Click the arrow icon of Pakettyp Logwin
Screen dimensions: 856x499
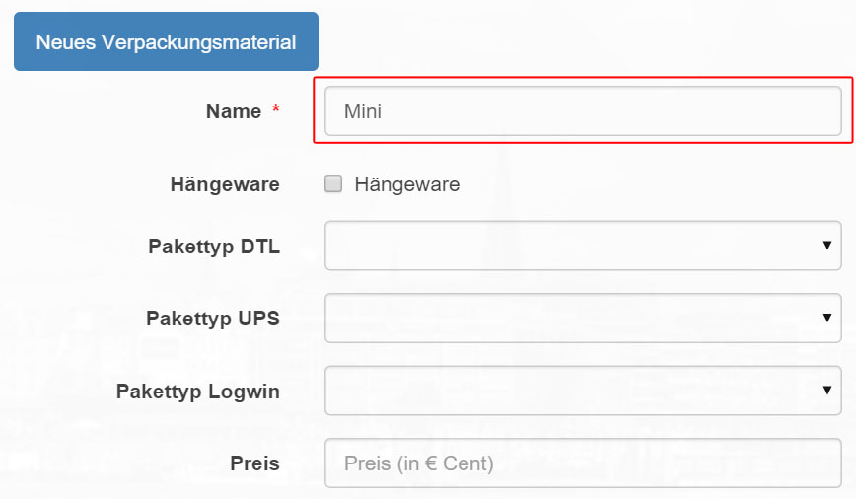827,390
